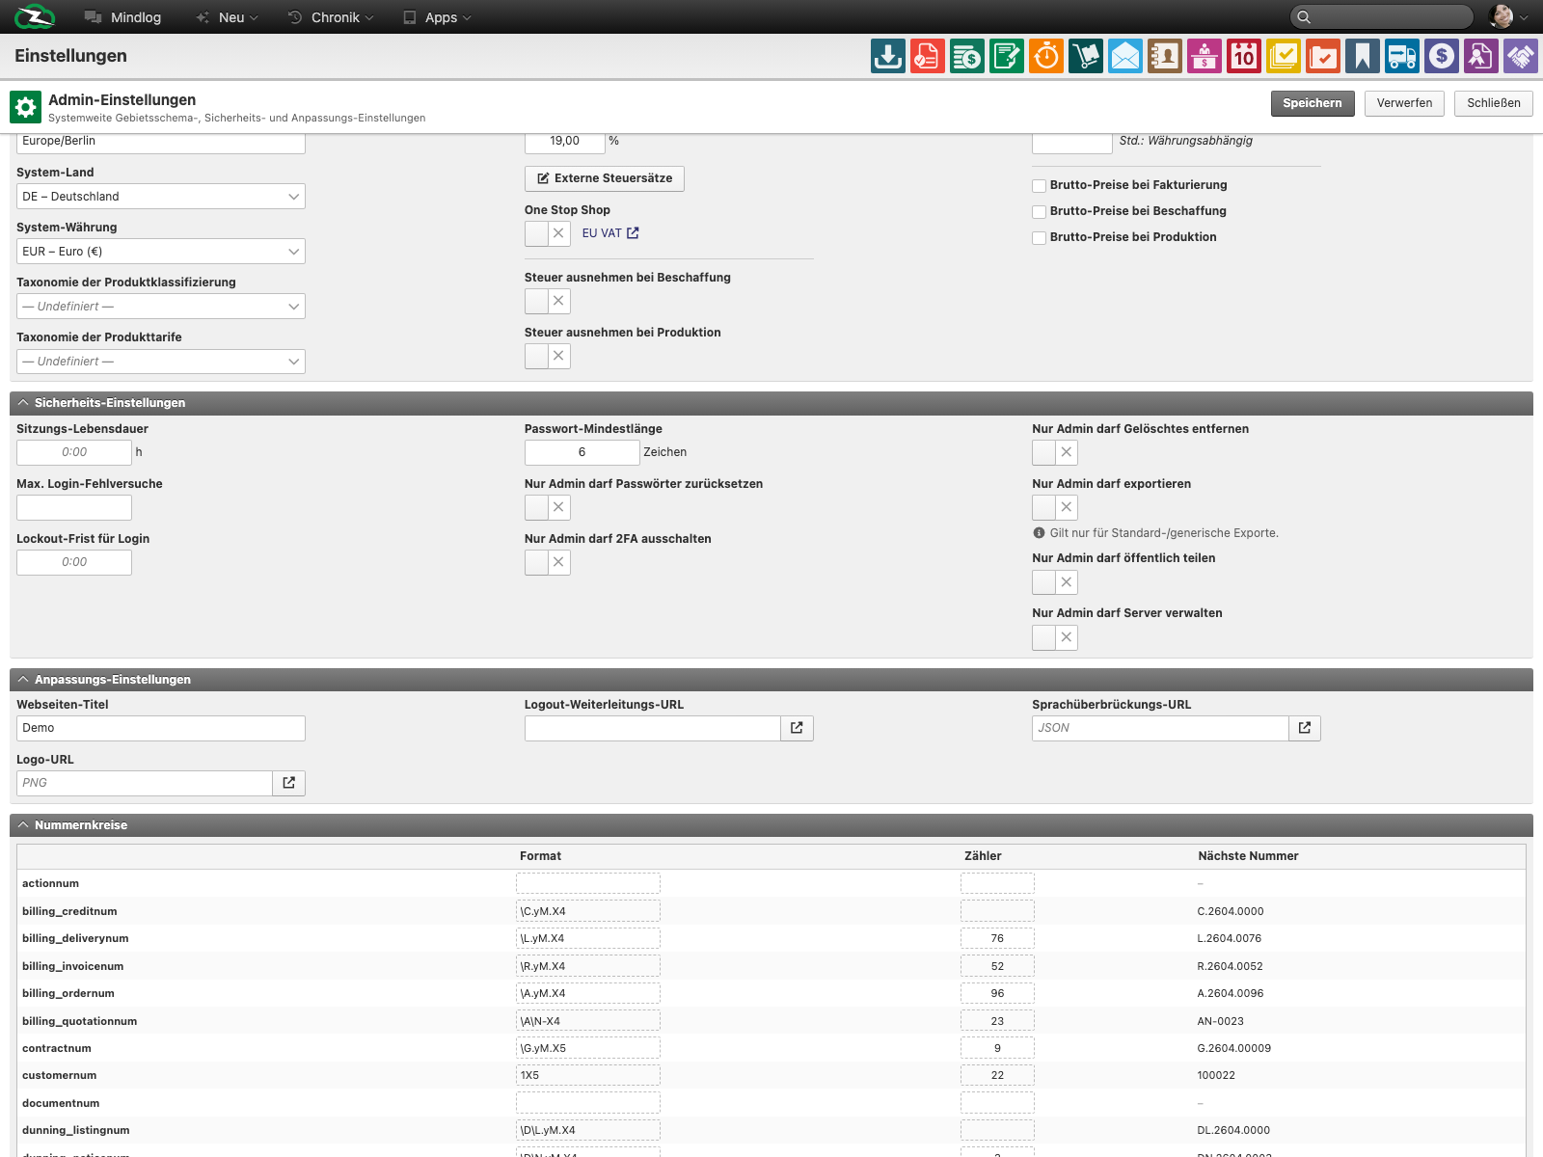Click the Sitzungs-Lebensdauer input field
This screenshot has width=1543, height=1157.
point(74,452)
